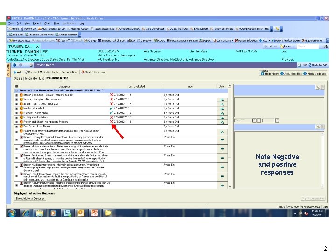The width and height of the screenshot is (336, 252).
Task: Open EMR Support link
Action: (199, 29)
